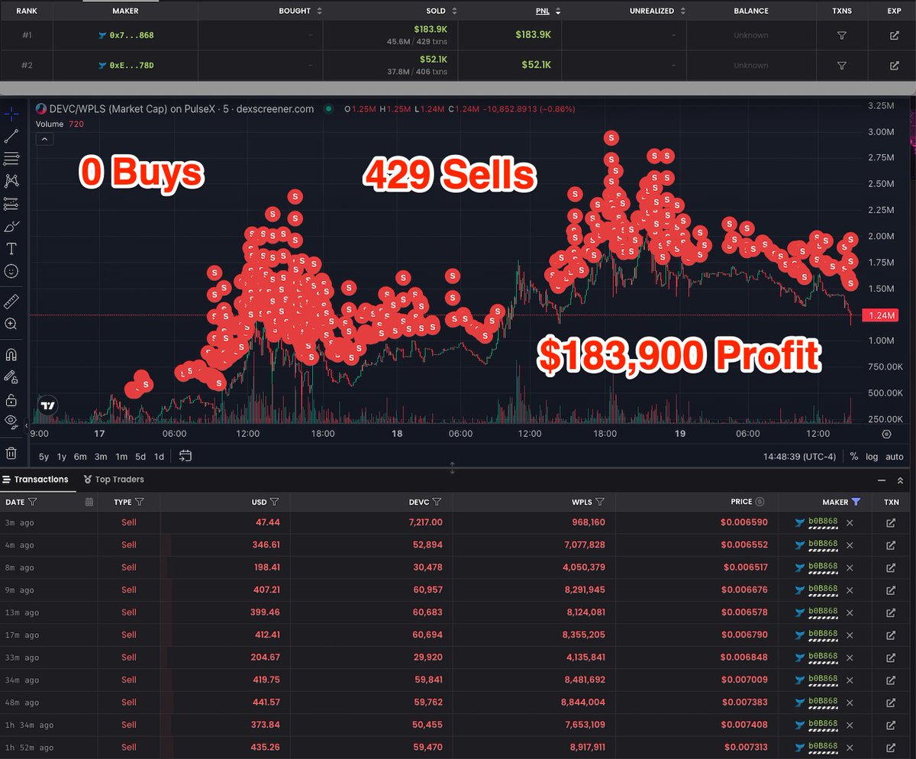Open the Fibonacci retracement tool
Image resolution: width=916 pixels, height=759 pixels.
point(11,159)
